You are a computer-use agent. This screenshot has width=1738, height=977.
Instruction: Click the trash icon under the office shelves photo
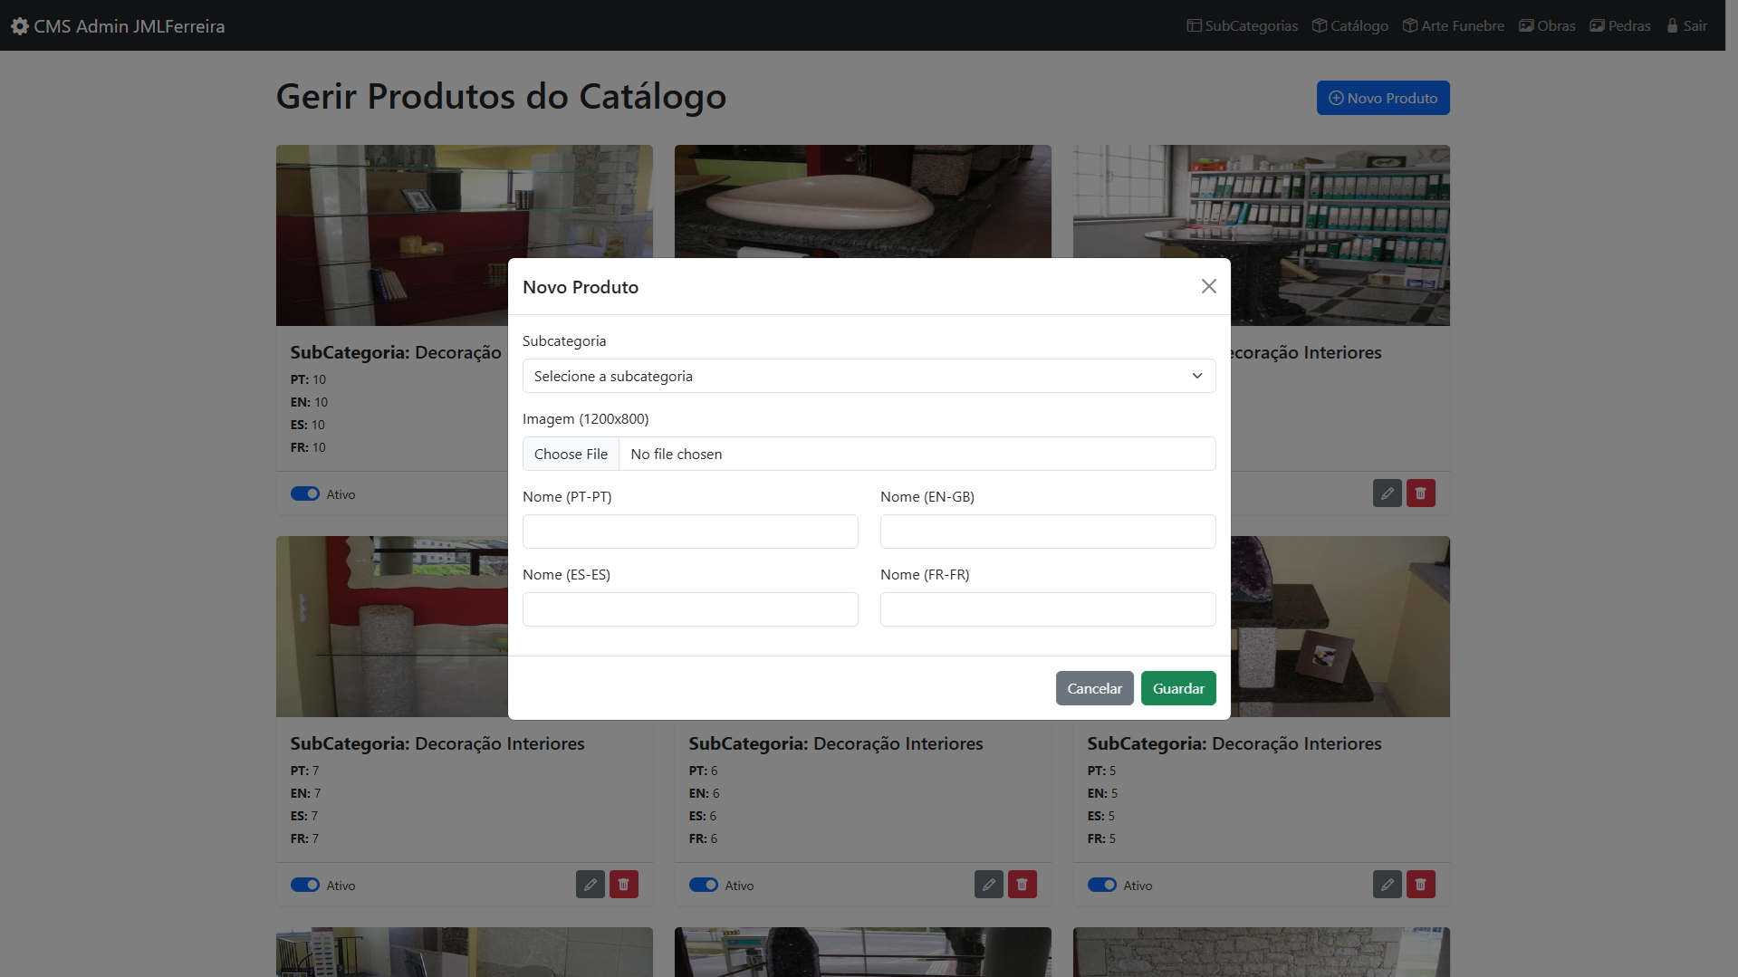(1421, 493)
